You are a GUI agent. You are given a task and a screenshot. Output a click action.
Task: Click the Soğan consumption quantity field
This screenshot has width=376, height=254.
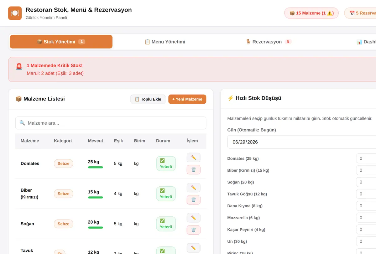tap(366, 182)
